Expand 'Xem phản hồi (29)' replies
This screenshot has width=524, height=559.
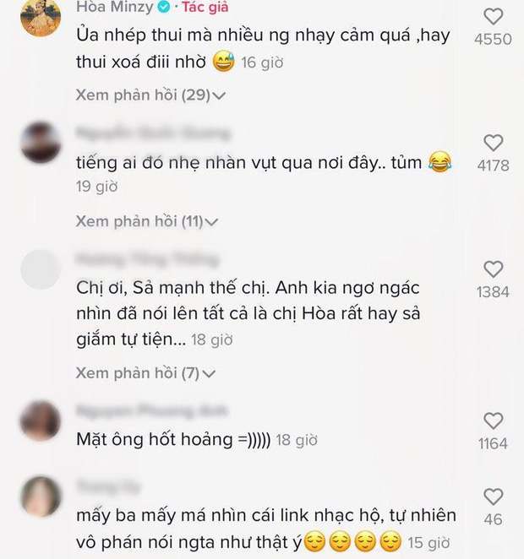pos(150,95)
